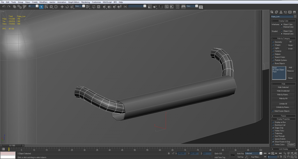Click the Unhide All button
The image size is (298, 159).
283,104
